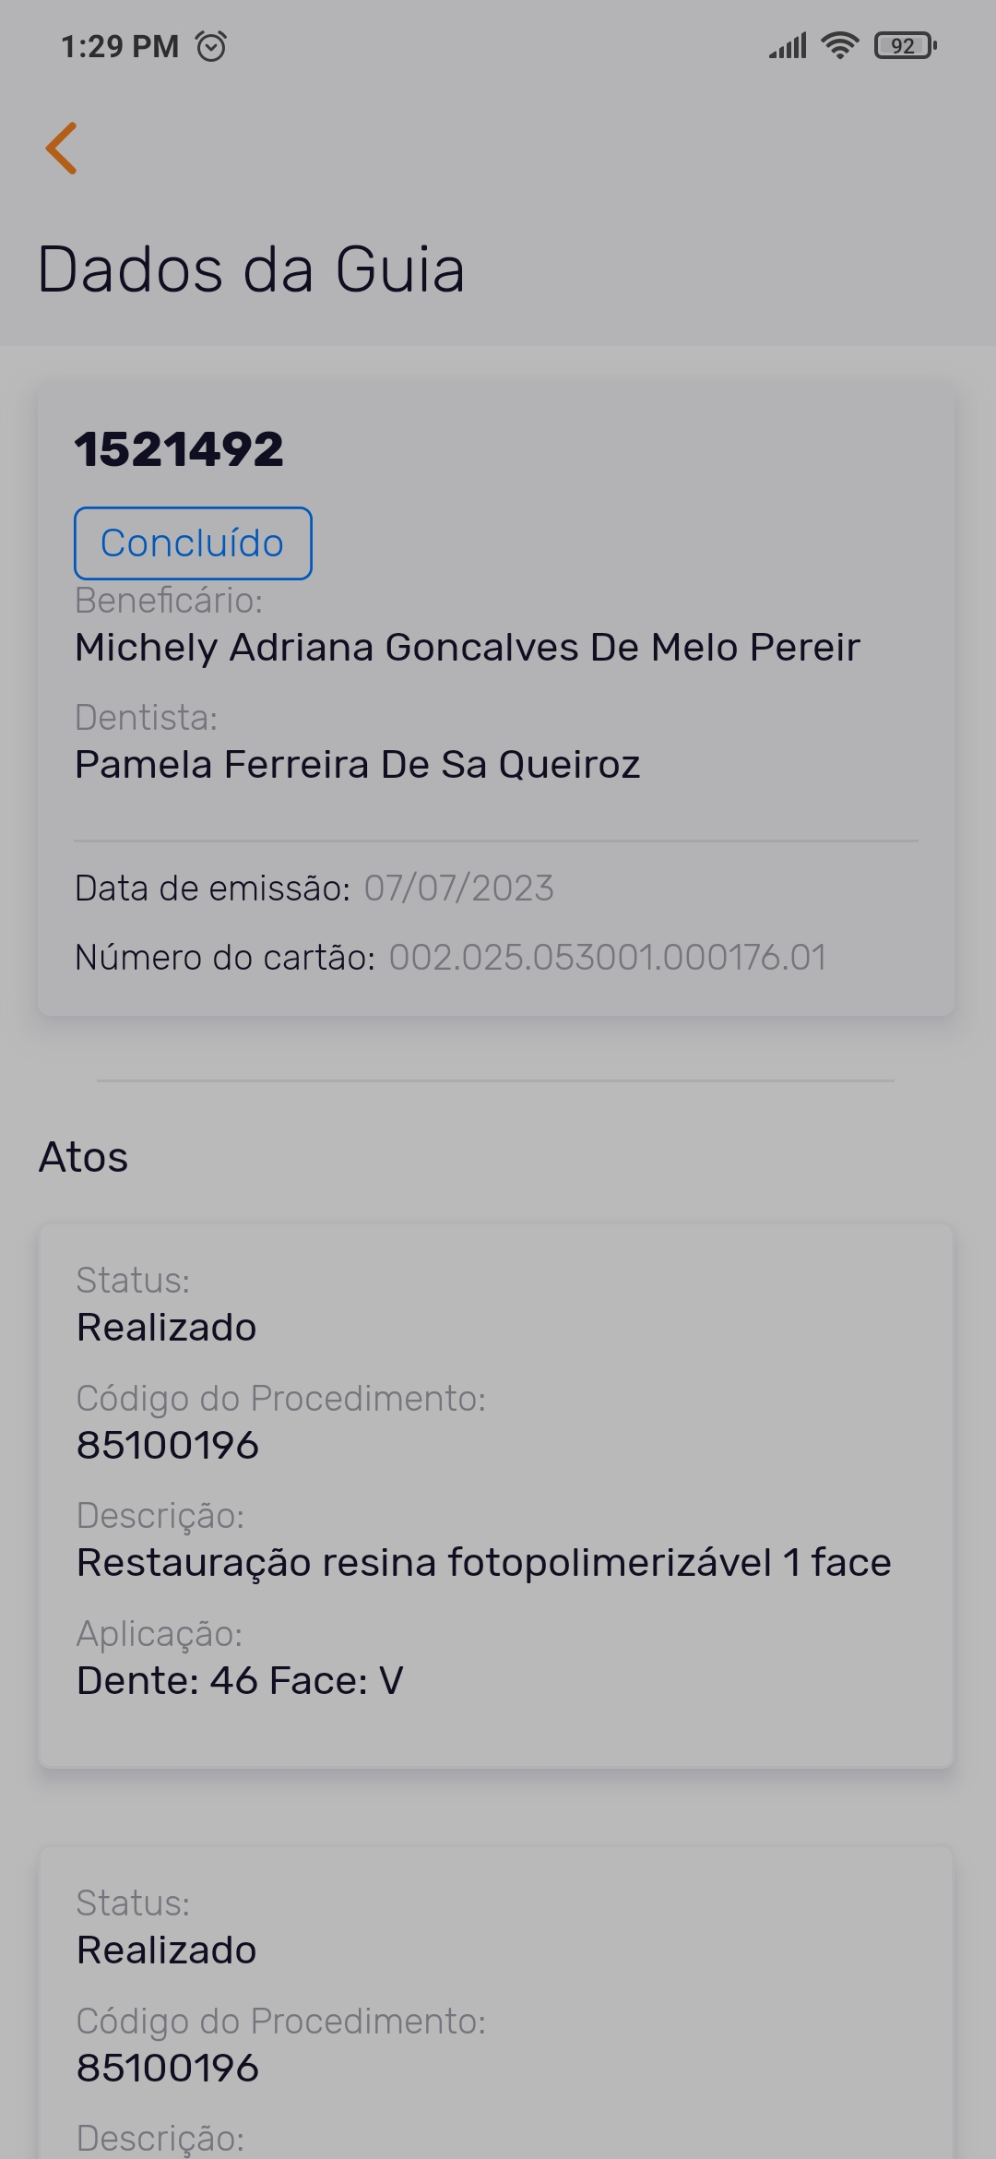Tap the clock time in status bar
The width and height of the screenshot is (996, 2159).
point(120,46)
